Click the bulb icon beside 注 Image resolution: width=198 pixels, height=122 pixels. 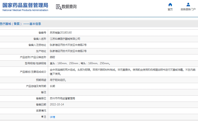point(42,117)
